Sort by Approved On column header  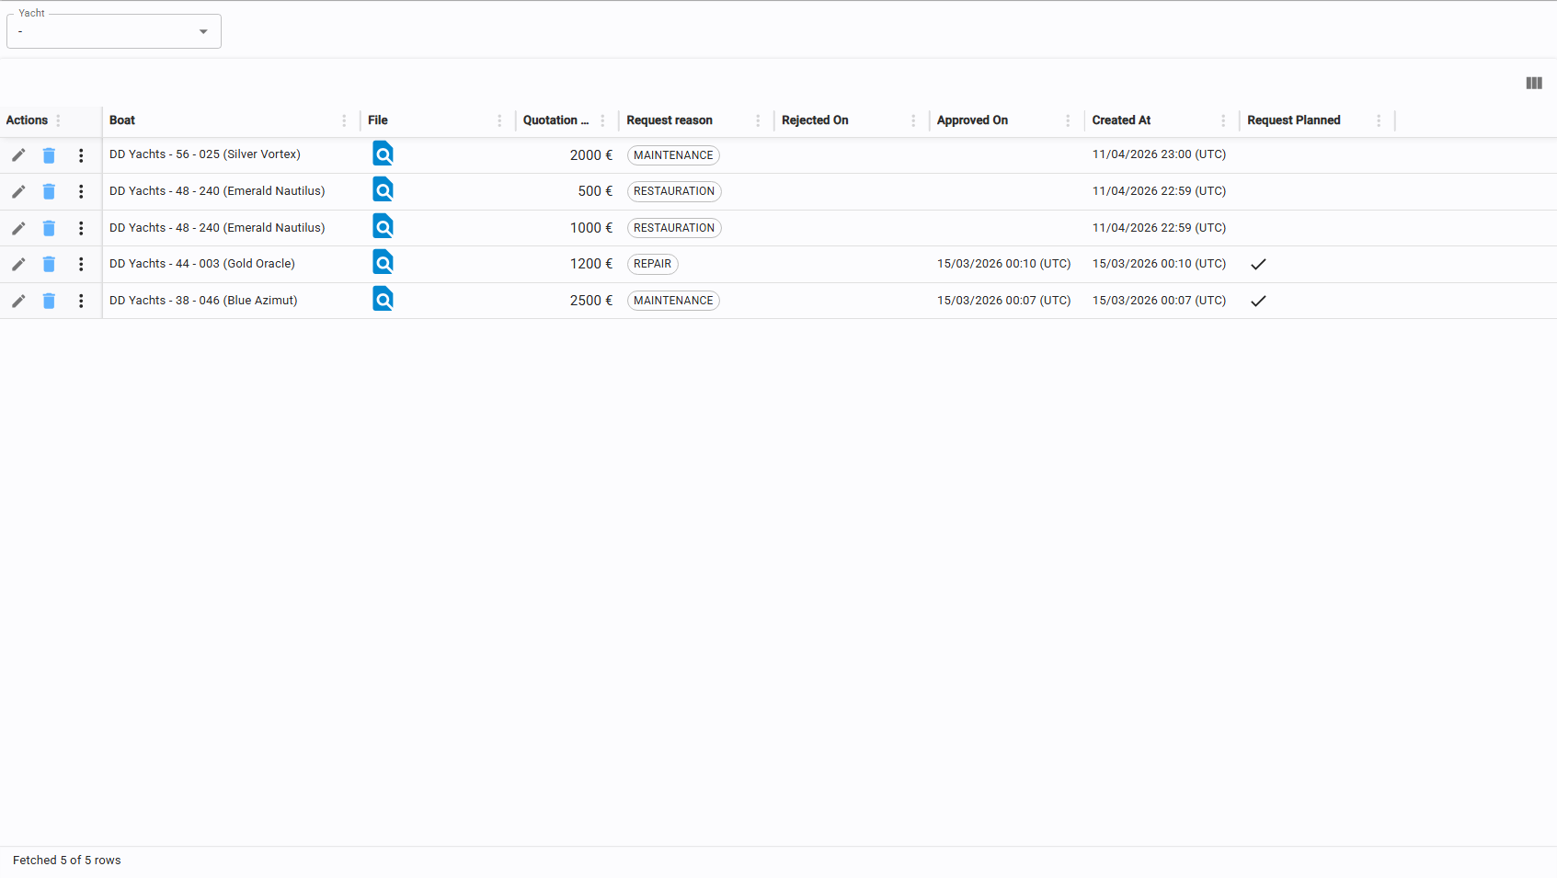coord(972,120)
